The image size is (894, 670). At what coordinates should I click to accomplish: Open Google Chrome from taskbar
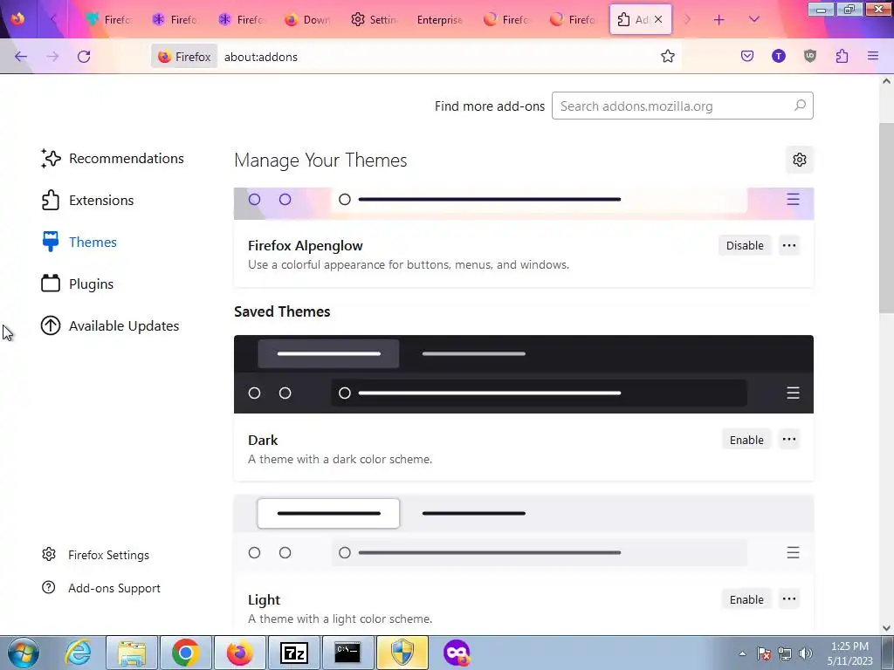[185, 653]
